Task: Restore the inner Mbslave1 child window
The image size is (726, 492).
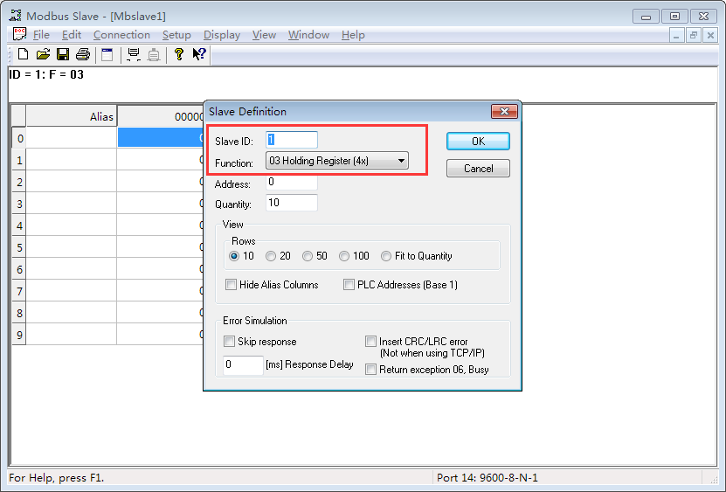Action: pyautogui.click(x=693, y=35)
